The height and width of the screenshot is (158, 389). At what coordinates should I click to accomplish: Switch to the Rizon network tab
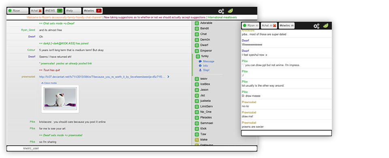17,11
